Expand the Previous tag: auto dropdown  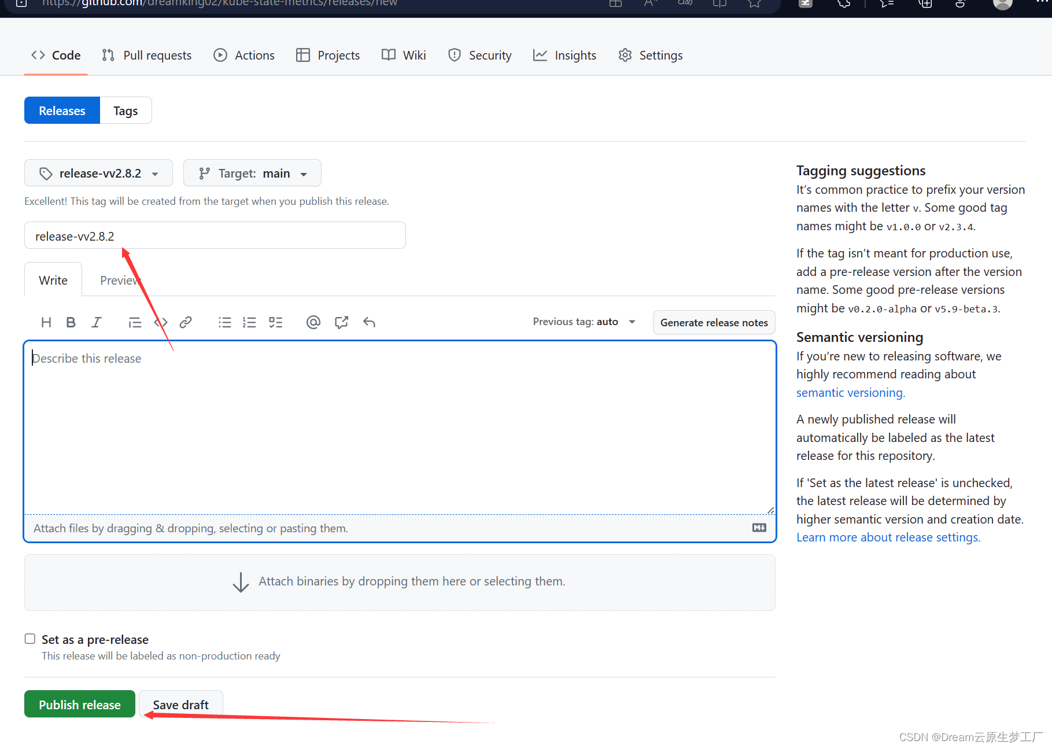584,322
